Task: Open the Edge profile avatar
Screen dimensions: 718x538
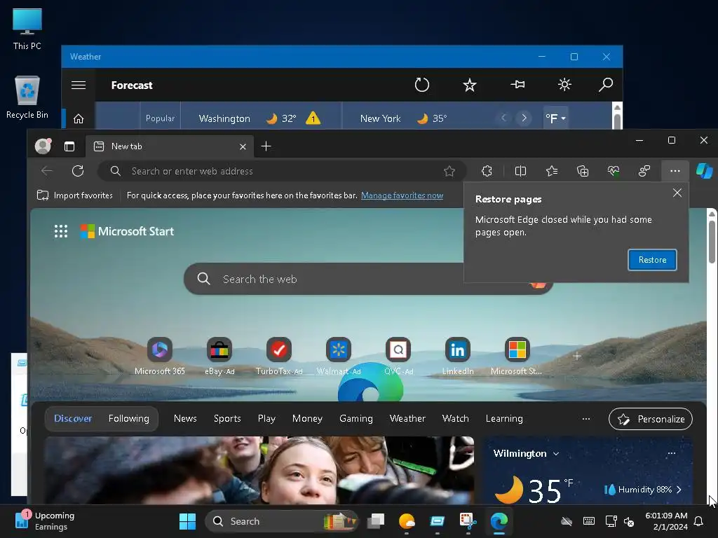Action: pos(43,146)
